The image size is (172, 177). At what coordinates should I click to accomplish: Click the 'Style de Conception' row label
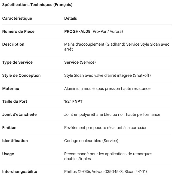[21, 75]
